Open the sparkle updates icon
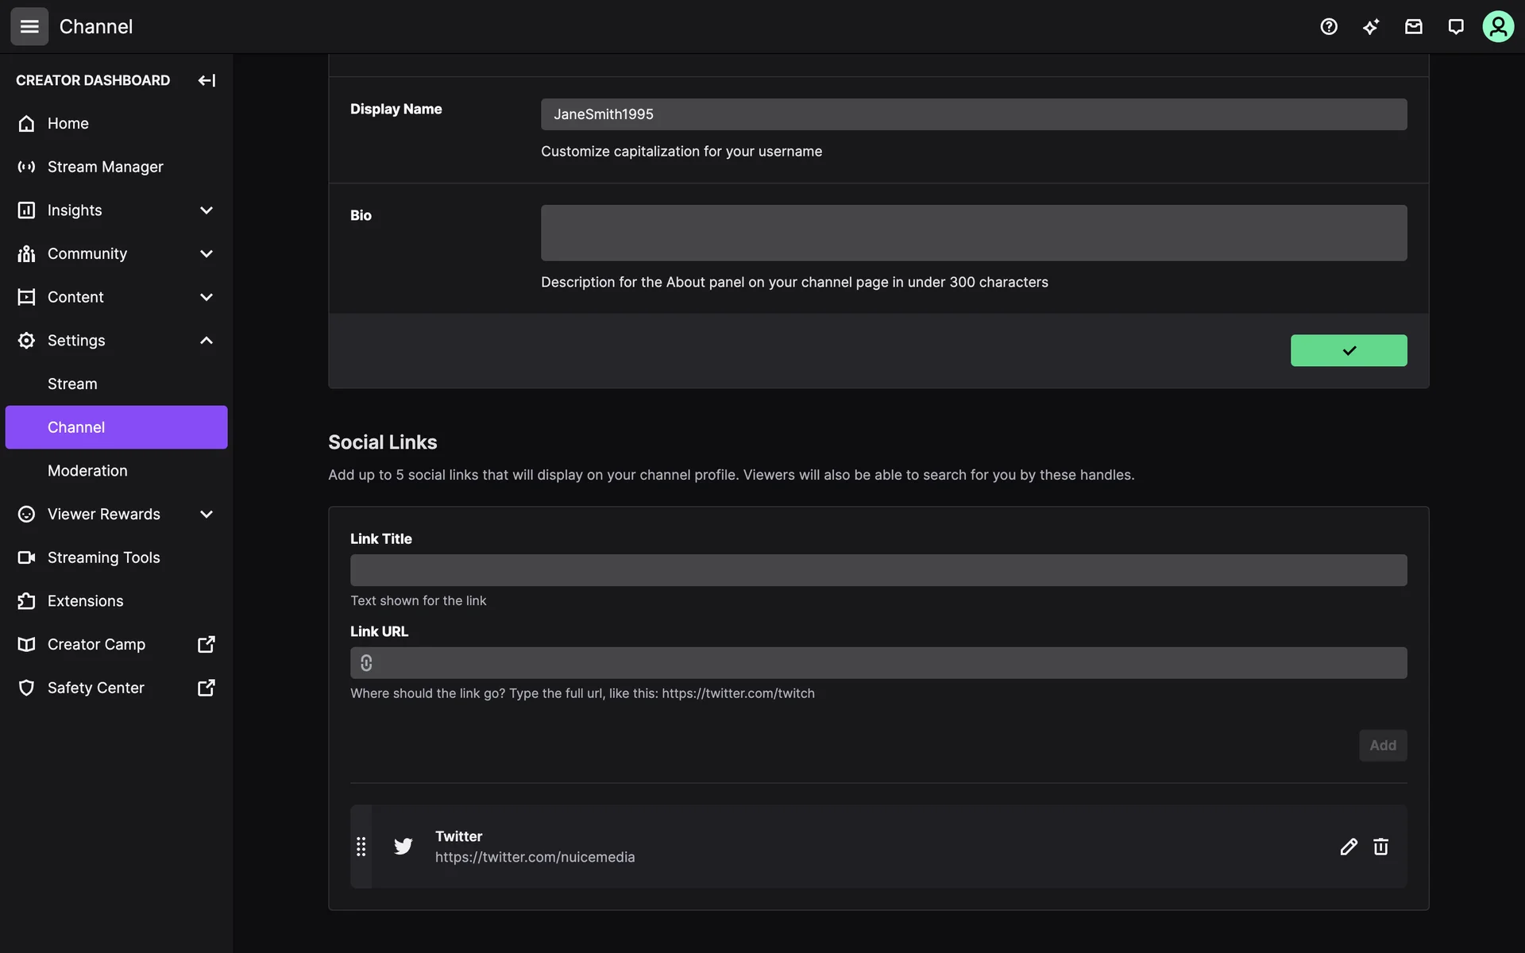 [1371, 27]
